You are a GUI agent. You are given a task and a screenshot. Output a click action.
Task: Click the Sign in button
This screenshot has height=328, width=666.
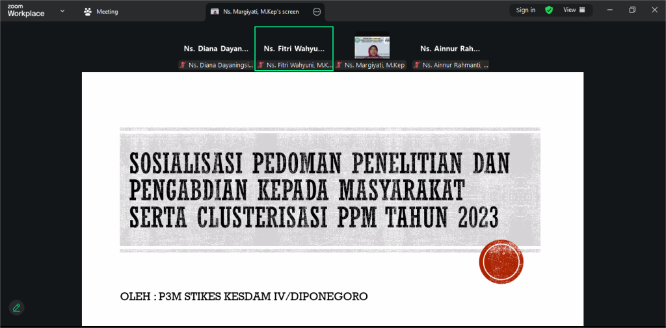526,10
